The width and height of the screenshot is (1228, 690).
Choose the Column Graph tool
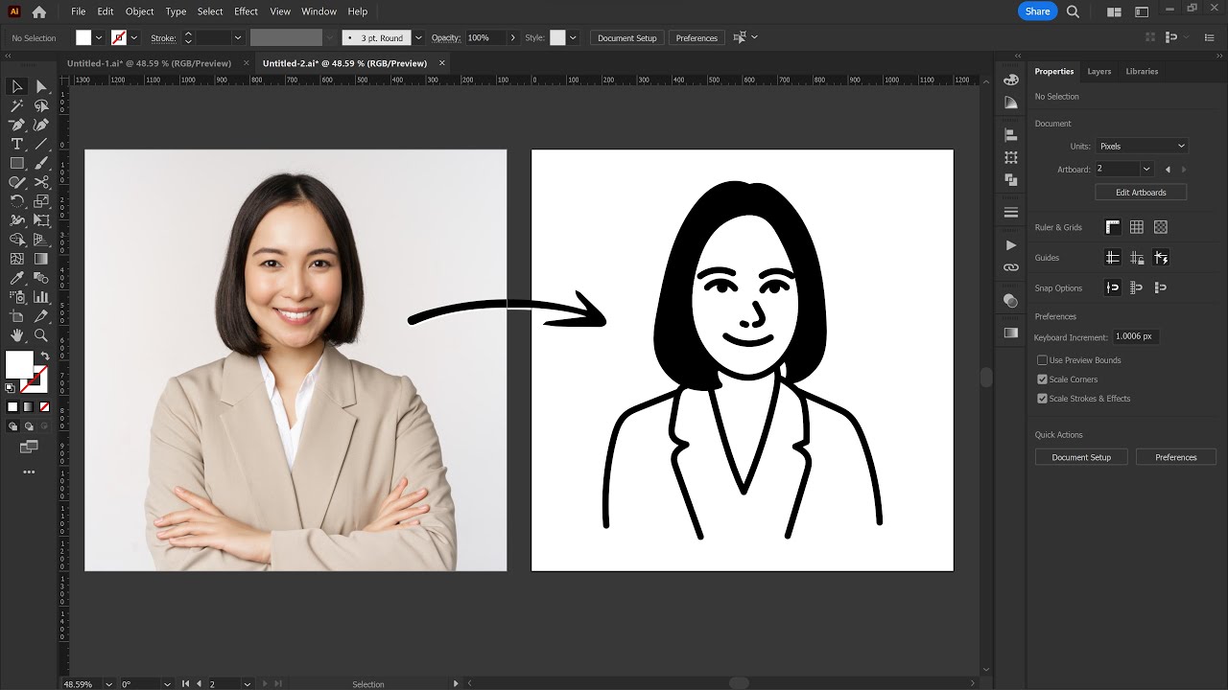tap(41, 297)
